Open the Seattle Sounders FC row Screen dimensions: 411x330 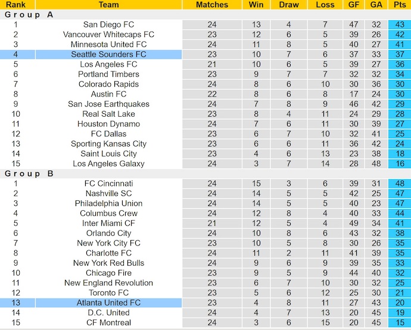click(108, 54)
